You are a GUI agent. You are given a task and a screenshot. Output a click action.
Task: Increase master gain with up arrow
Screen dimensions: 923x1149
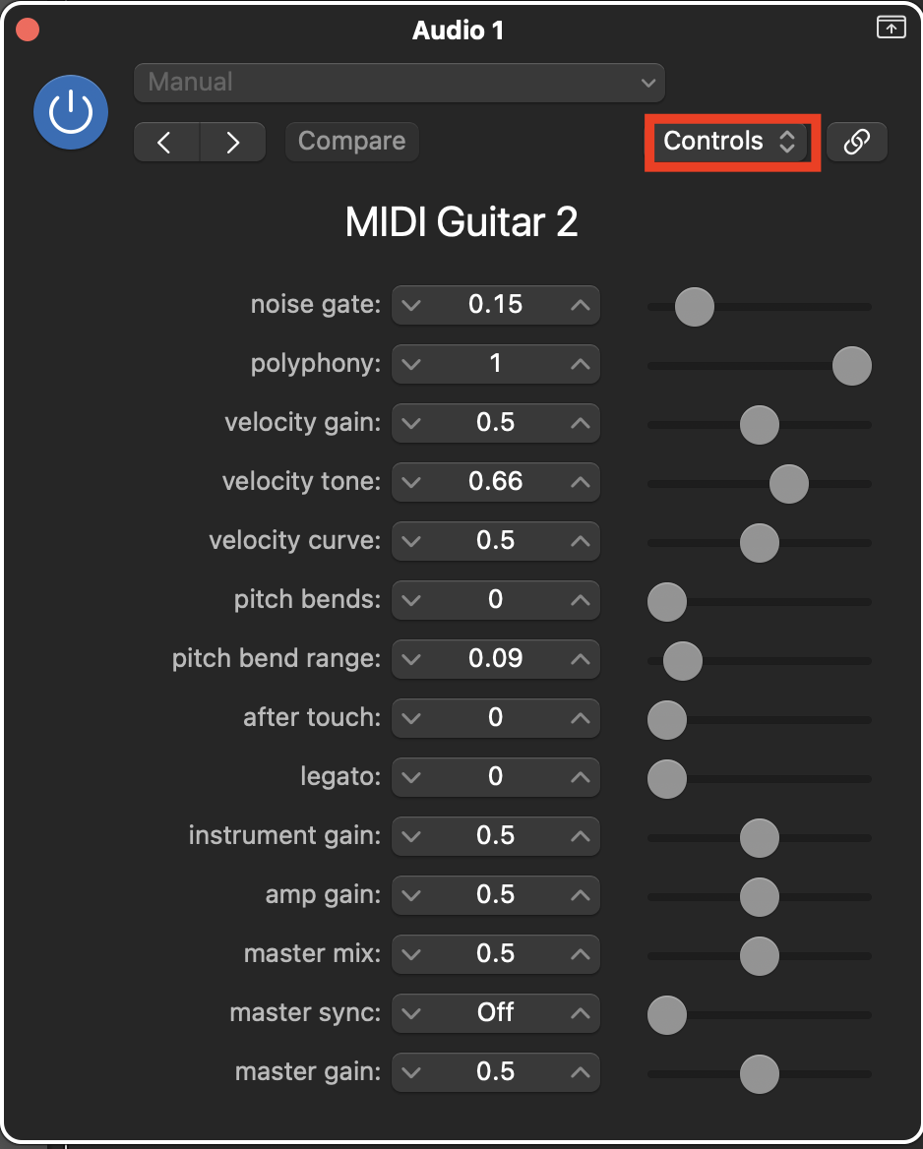pos(581,1072)
